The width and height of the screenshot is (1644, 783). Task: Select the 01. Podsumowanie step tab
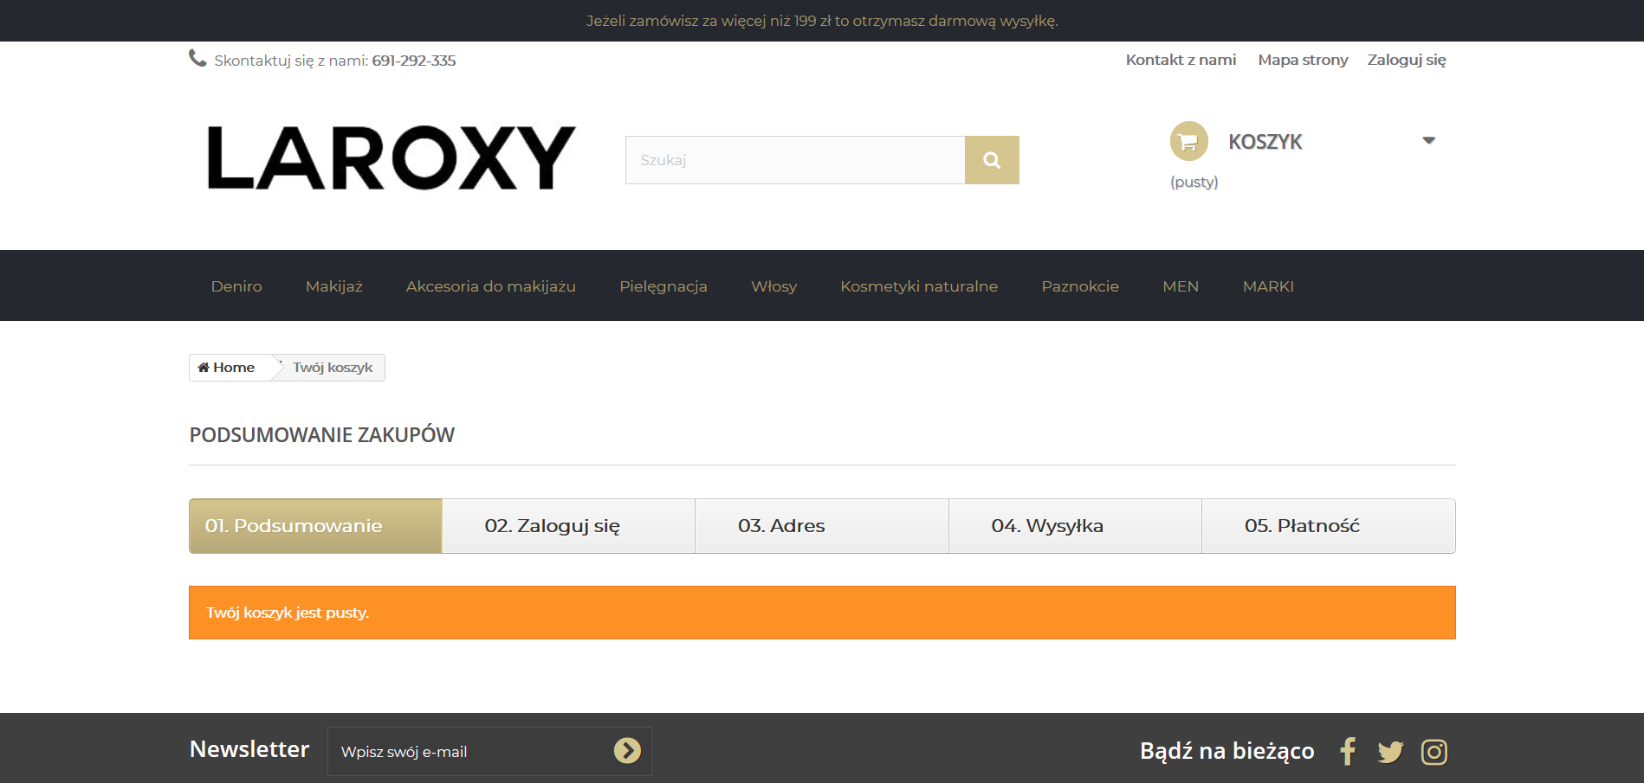[315, 526]
